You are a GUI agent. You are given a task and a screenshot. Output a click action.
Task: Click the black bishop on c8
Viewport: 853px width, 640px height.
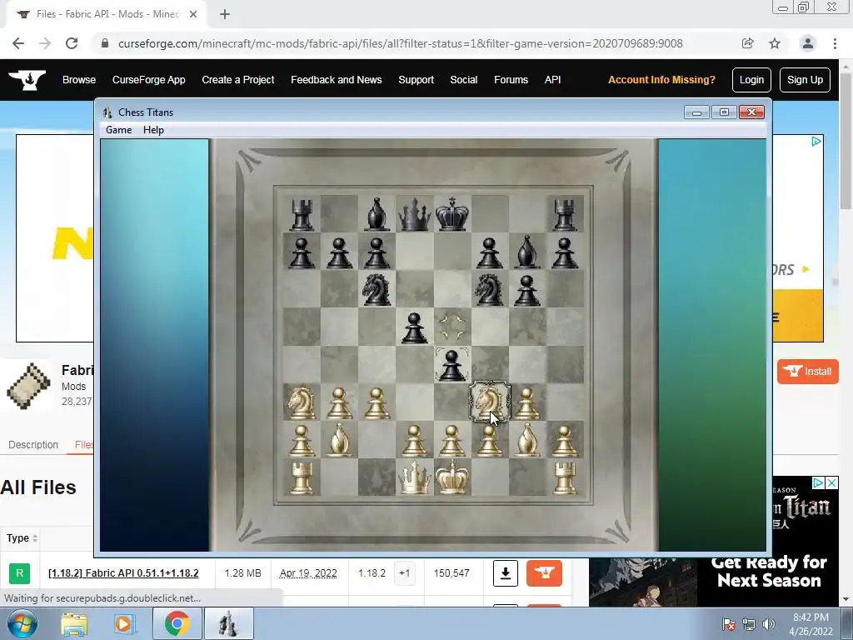[377, 215]
